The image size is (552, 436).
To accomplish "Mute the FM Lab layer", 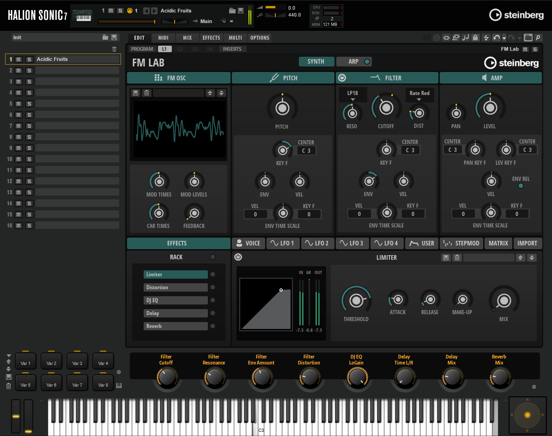I will [x=525, y=49].
